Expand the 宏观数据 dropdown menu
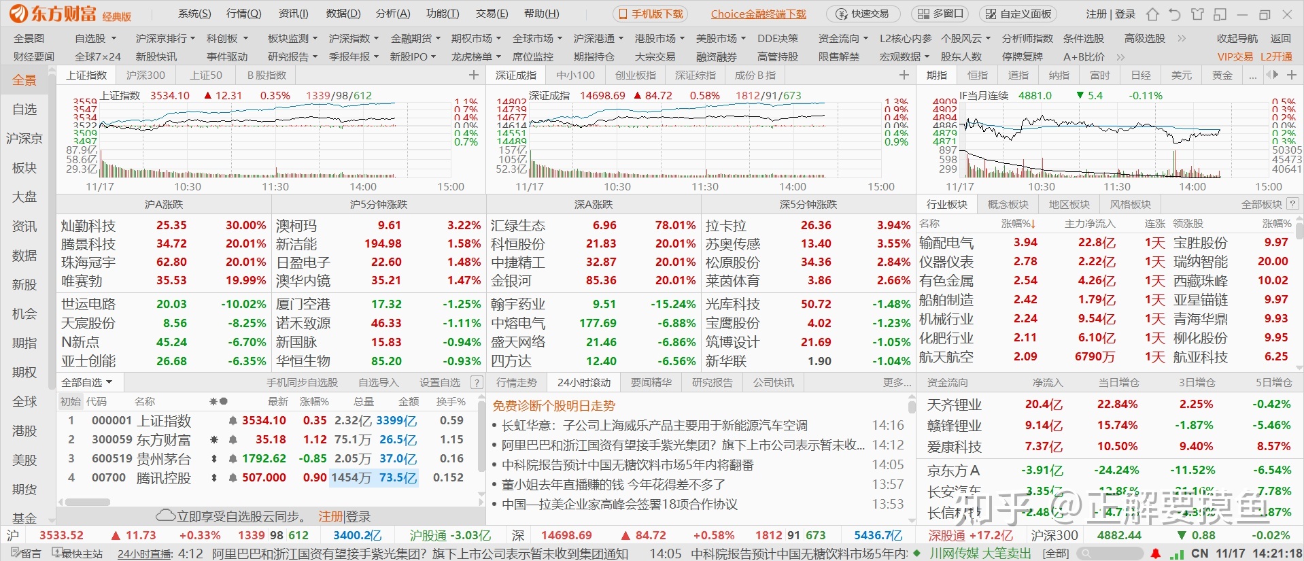 (x=904, y=57)
